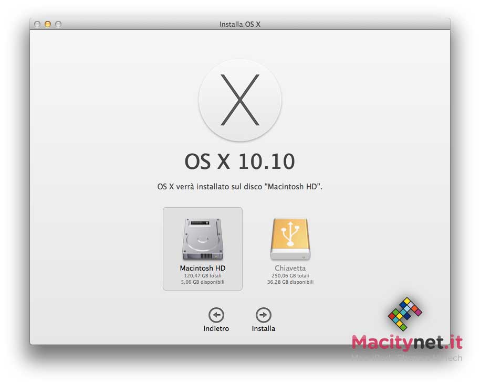Image resolution: width=480 pixels, height=386 pixels.
Task: Click the disabled zoom window button
Action: [x=58, y=24]
